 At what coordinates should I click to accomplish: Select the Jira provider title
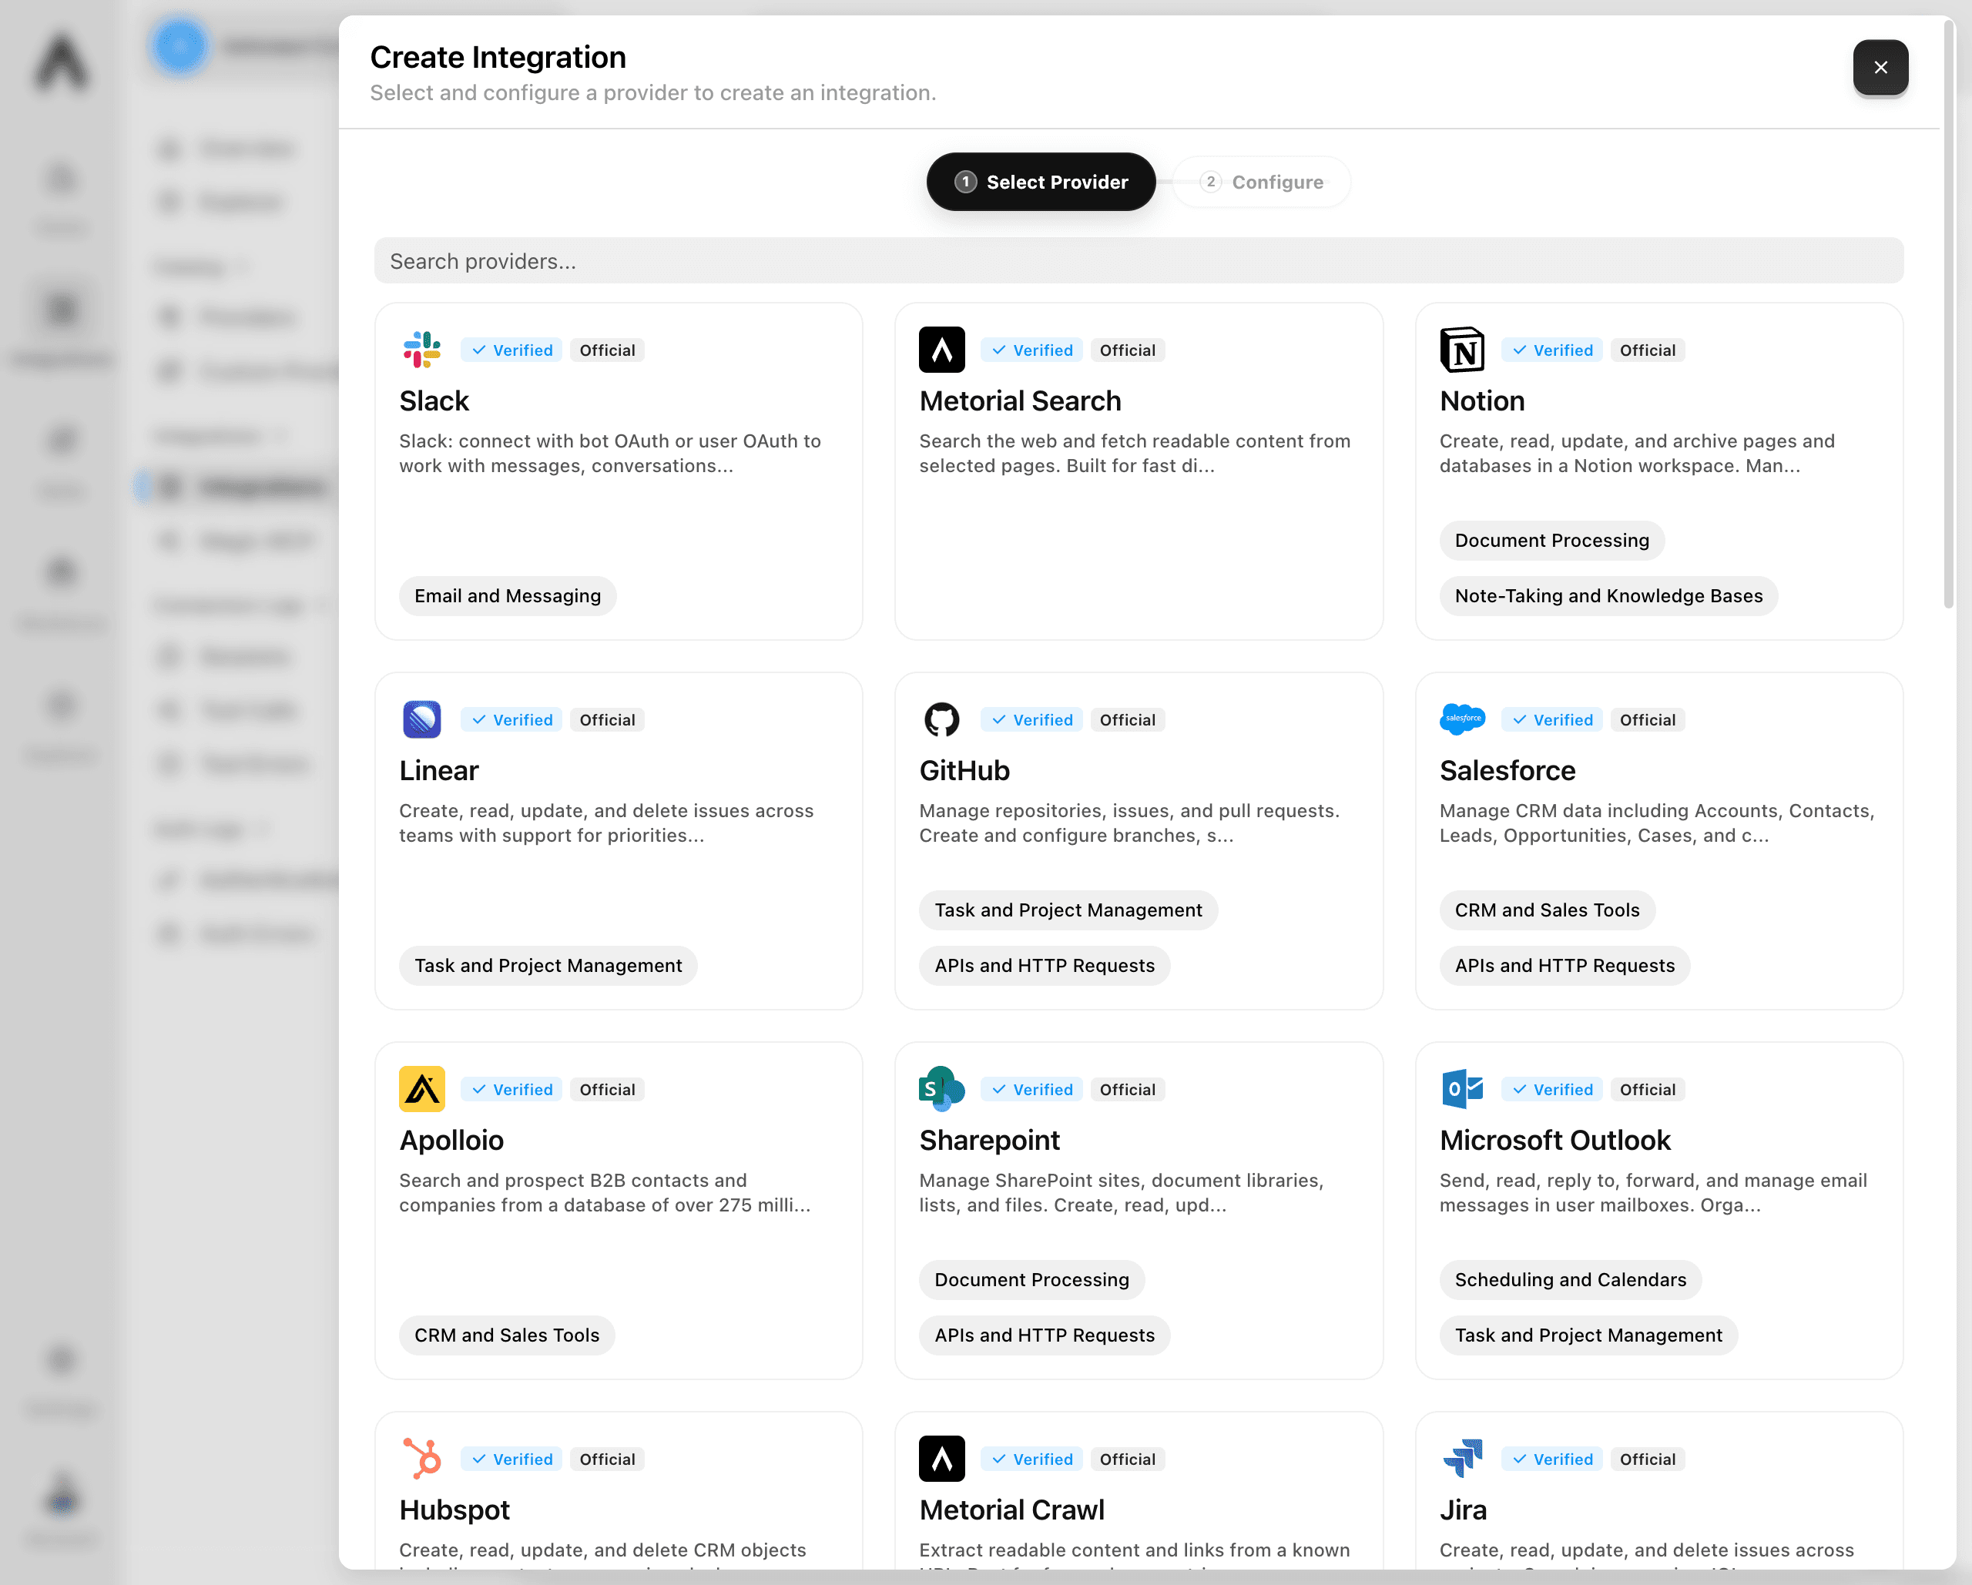tap(1463, 1510)
